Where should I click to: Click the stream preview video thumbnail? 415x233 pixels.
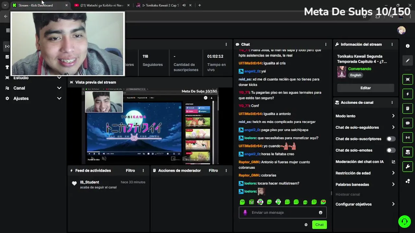click(150, 126)
